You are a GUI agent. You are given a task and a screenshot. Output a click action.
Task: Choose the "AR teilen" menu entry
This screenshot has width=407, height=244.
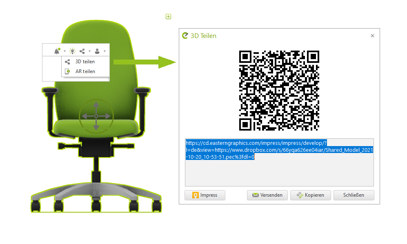coord(85,71)
